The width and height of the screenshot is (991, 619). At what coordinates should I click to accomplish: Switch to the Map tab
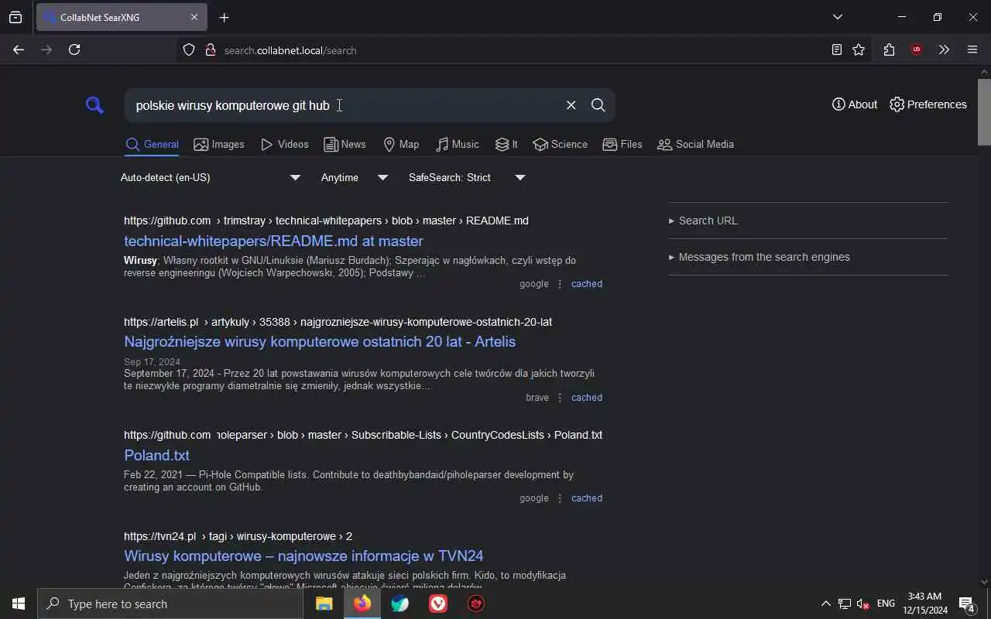[401, 145]
